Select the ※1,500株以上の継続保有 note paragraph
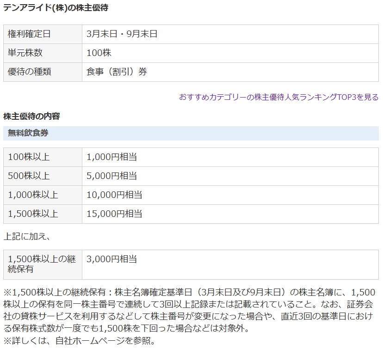 pos(189,310)
